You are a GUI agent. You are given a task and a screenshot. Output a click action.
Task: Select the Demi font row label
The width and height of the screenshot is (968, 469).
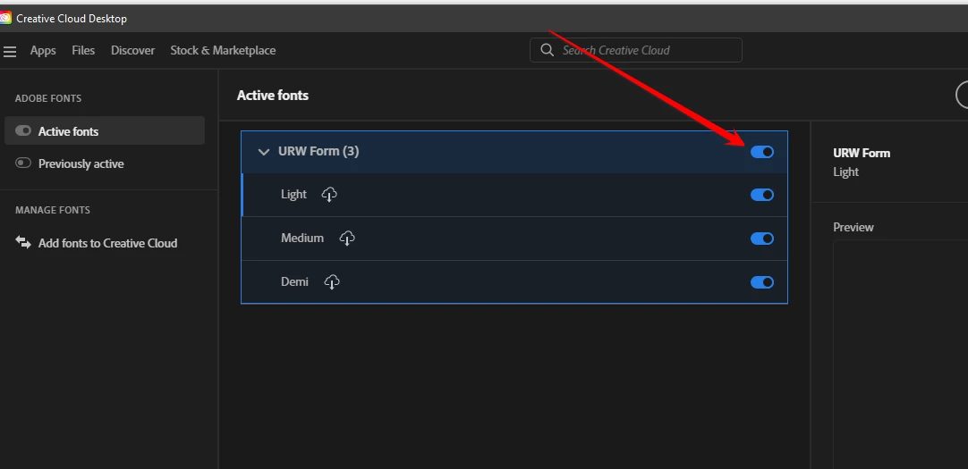click(x=294, y=281)
